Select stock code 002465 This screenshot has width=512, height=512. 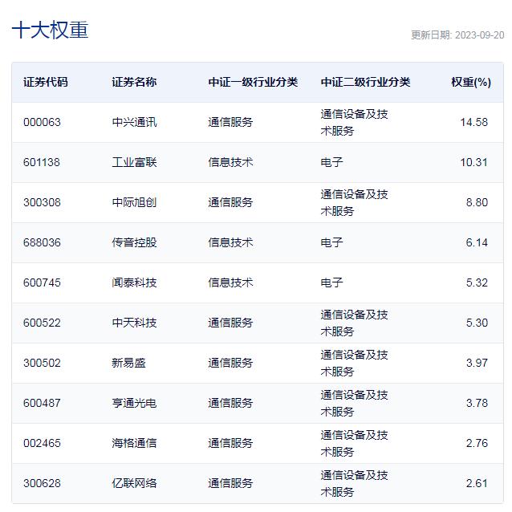(42, 444)
